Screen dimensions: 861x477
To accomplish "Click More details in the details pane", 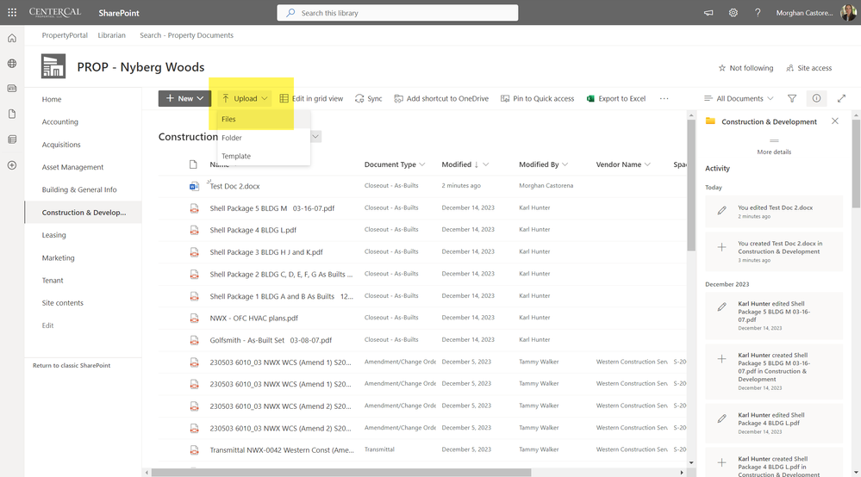I will [774, 152].
